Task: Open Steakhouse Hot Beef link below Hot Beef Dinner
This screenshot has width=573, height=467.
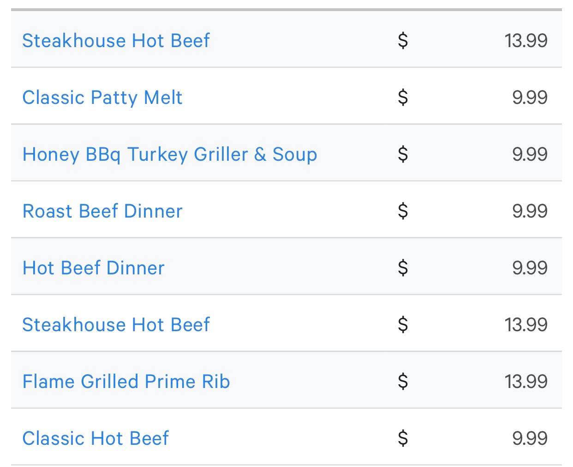Action: [x=116, y=325]
